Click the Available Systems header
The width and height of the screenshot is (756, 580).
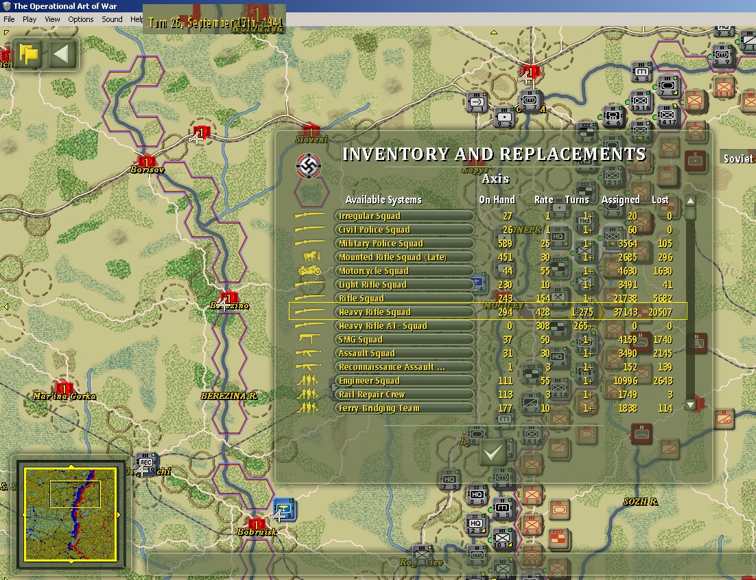[x=383, y=200]
